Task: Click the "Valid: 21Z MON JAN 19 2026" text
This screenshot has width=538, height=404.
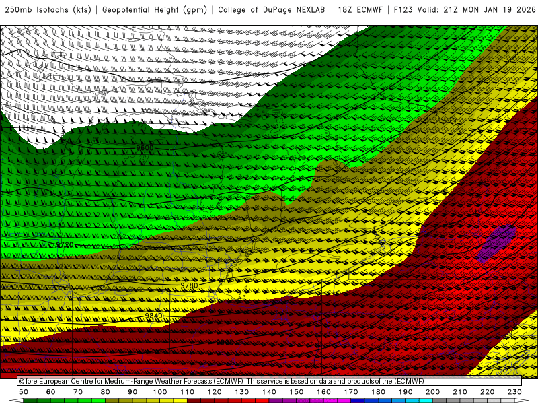Action: click(x=477, y=10)
